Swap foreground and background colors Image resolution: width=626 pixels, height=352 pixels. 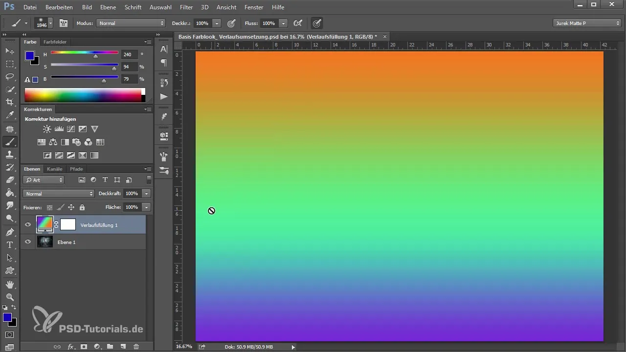pyautogui.click(x=14, y=307)
